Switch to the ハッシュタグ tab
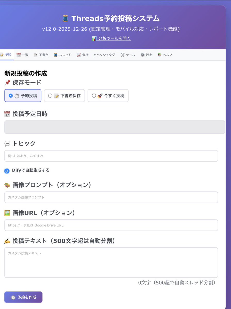 tap(104, 55)
